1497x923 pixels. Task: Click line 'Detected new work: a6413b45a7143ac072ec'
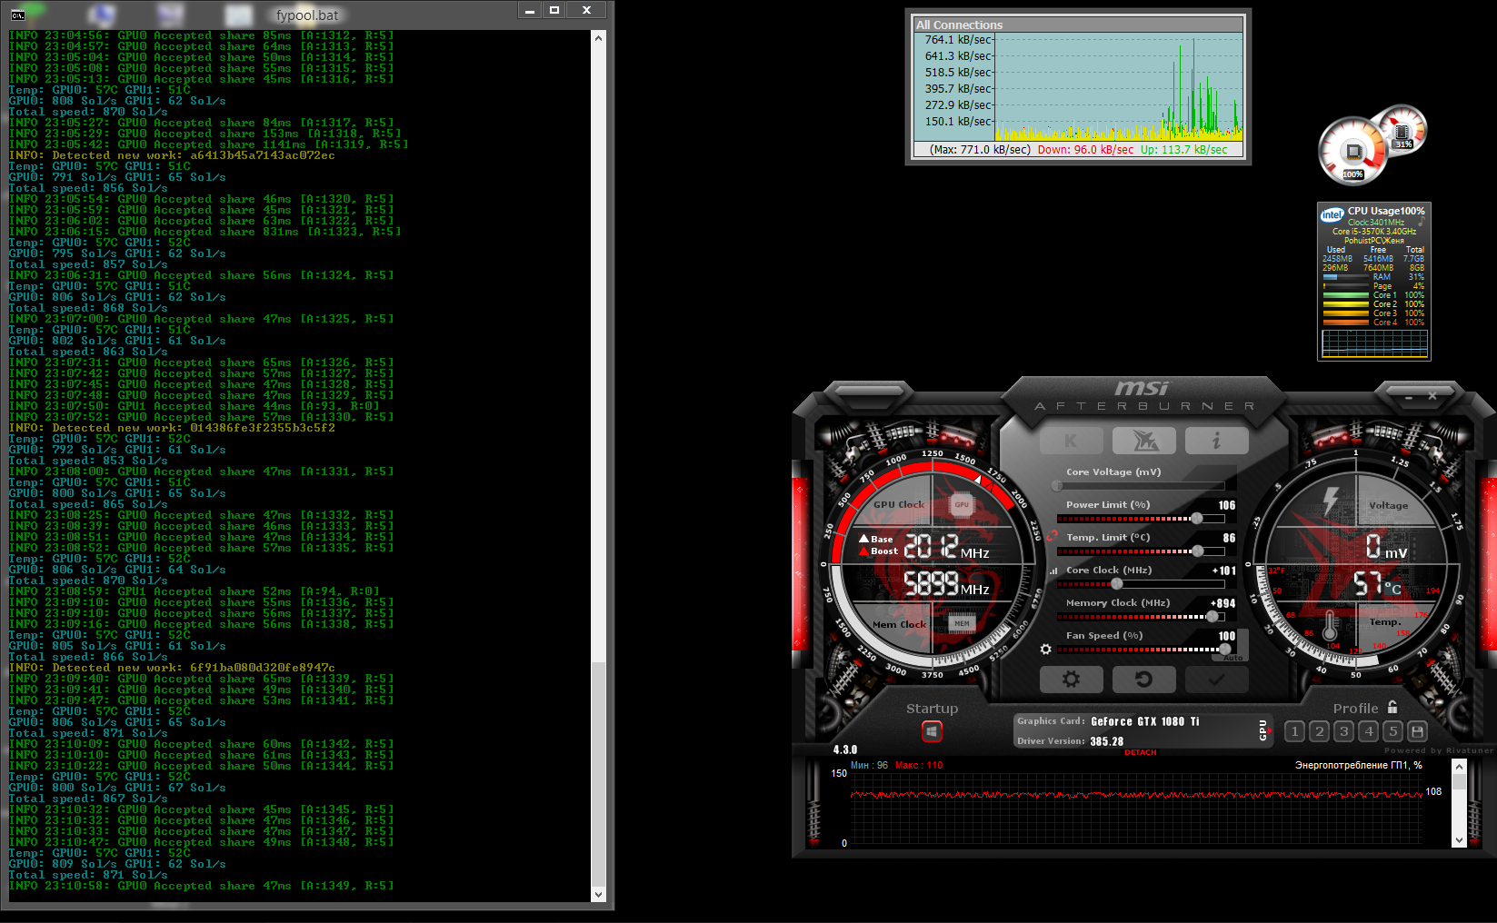coord(172,155)
